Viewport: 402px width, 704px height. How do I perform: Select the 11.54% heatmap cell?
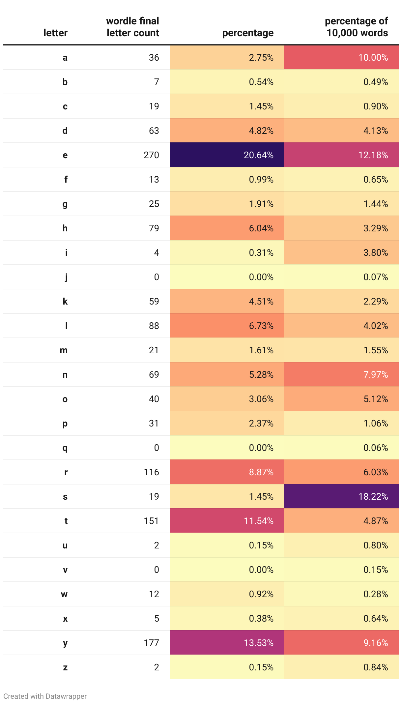click(x=227, y=521)
